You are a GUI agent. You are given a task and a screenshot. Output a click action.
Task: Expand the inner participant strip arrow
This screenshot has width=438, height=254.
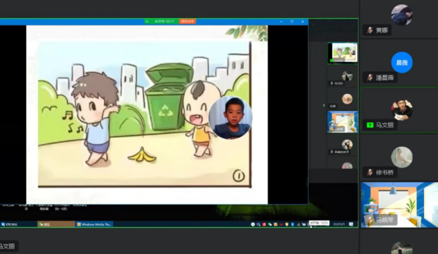click(323, 105)
